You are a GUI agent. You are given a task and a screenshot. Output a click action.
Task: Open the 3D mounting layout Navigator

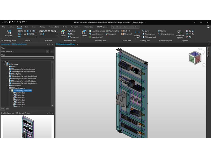[x=9, y=33]
